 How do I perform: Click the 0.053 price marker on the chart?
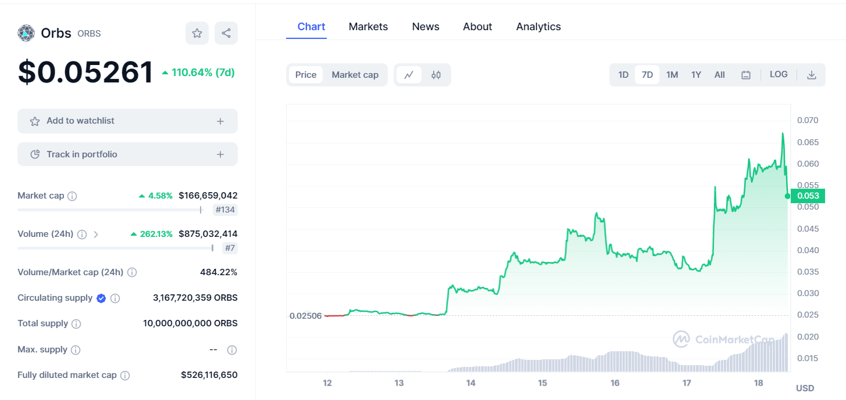(x=808, y=196)
